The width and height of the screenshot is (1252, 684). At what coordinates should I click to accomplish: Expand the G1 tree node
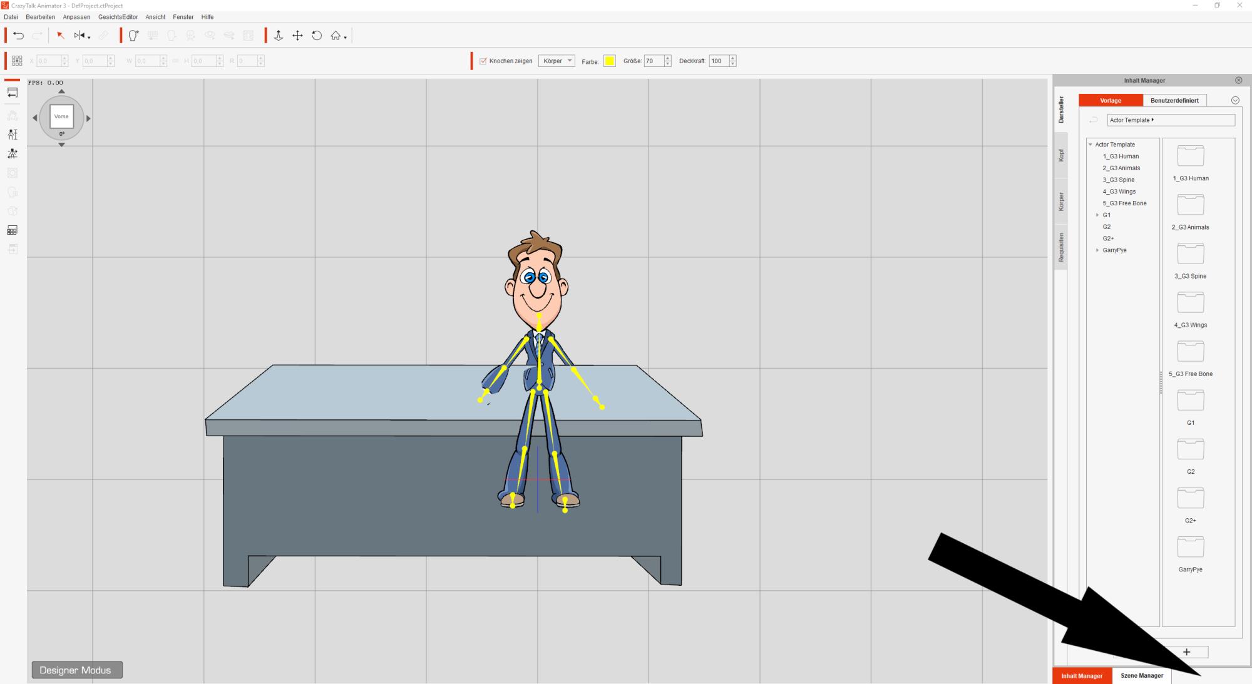click(1097, 215)
